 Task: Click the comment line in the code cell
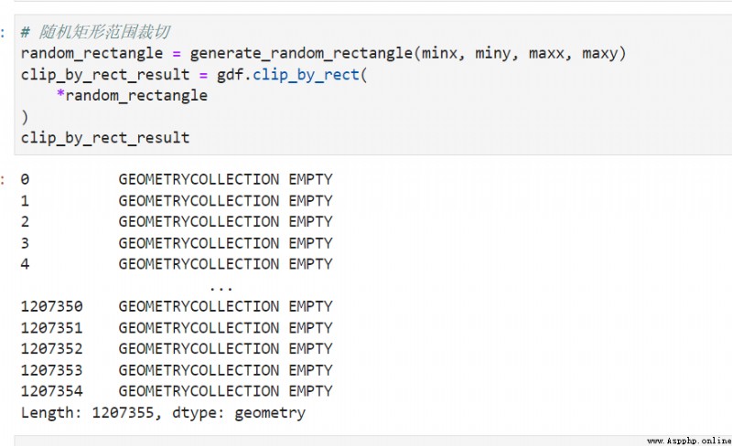click(x=95, y=32)
